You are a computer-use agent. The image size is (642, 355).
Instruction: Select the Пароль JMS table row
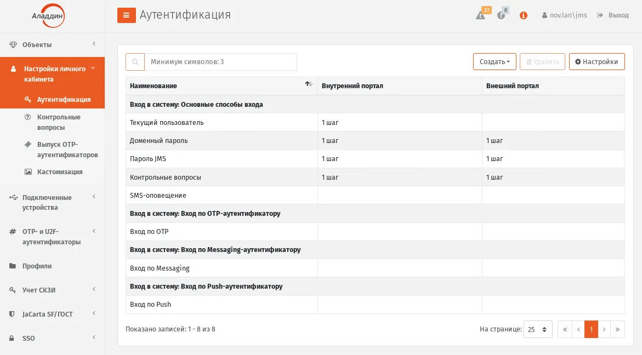[x=375, y=159]
